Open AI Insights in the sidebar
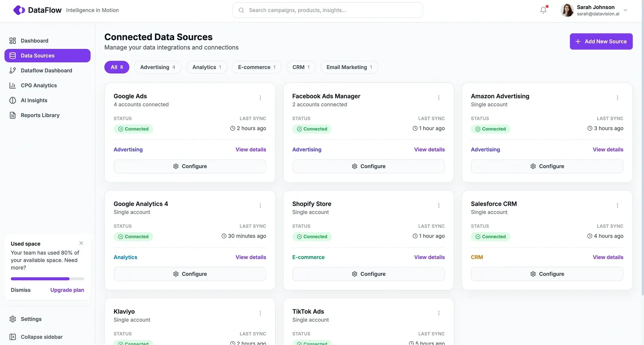The height and width of the screenshot is (345, 644). pyautogui.click(x=13, y=100)
